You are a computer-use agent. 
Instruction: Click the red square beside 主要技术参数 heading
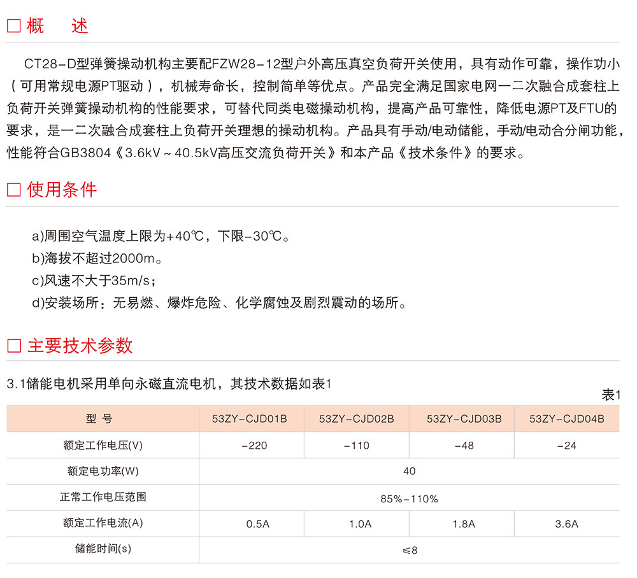coord(14,346)
